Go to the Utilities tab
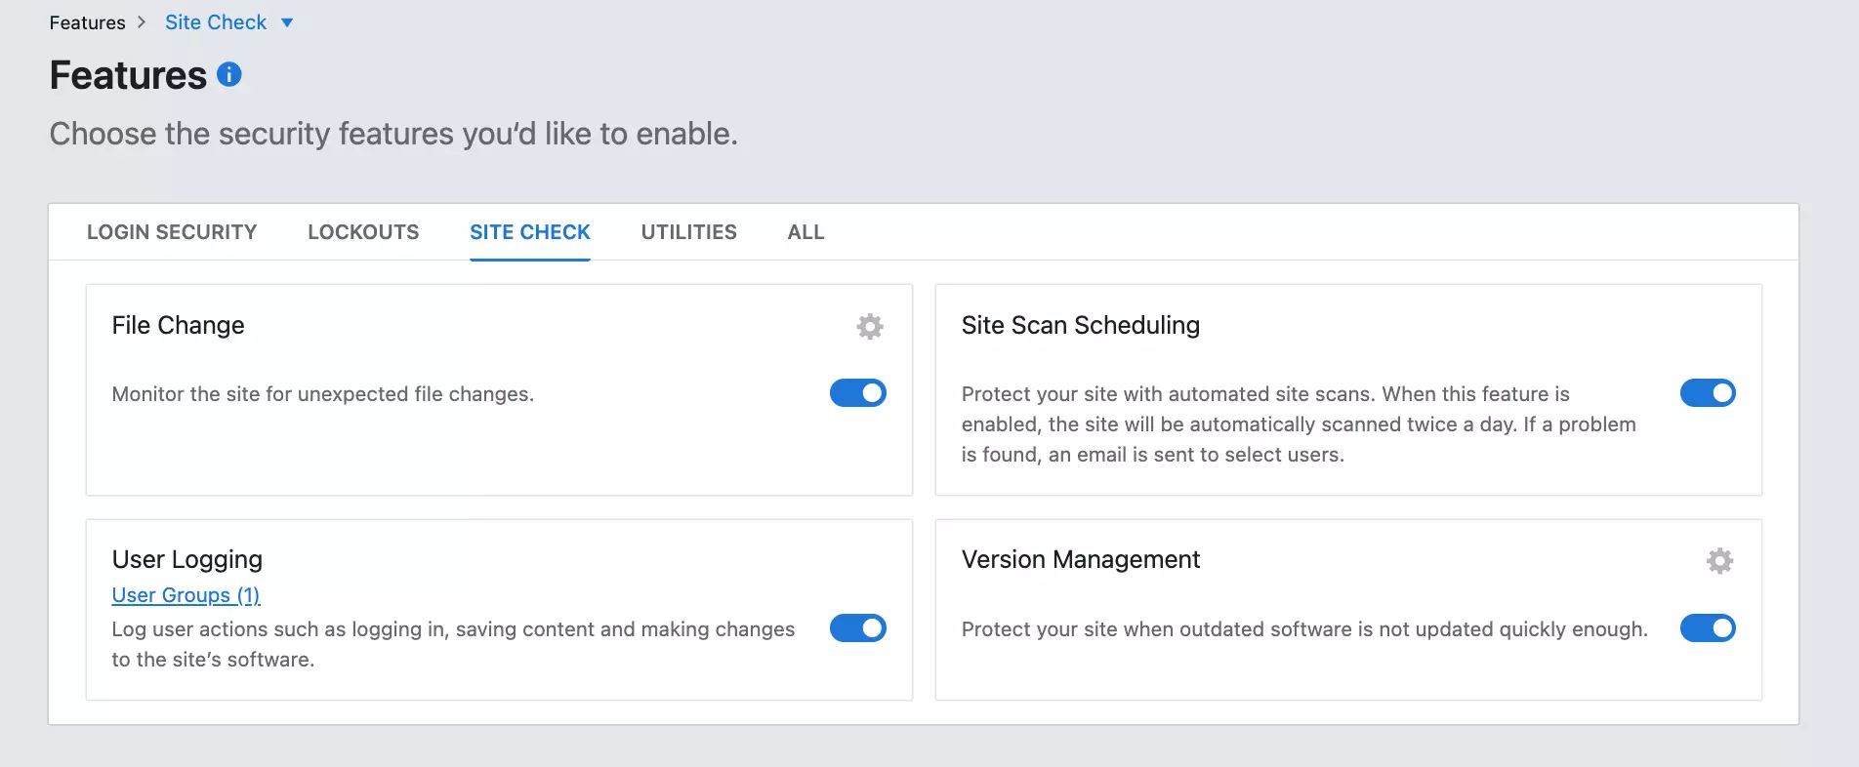This screenshot has height=767, width=1859. (688, 232)
